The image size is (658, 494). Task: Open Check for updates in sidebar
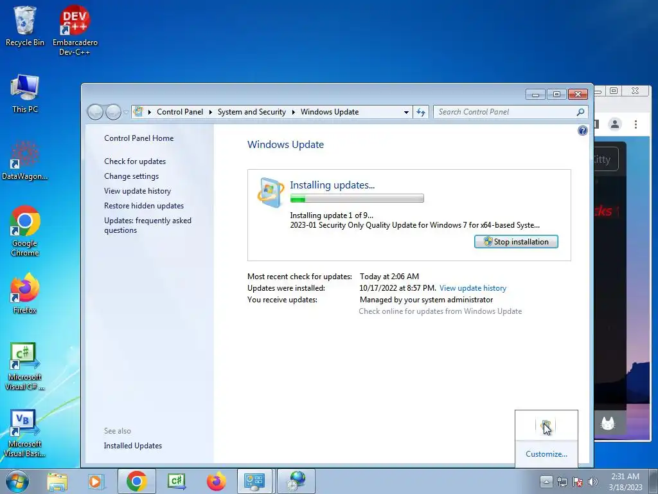[x=135, y=161]
